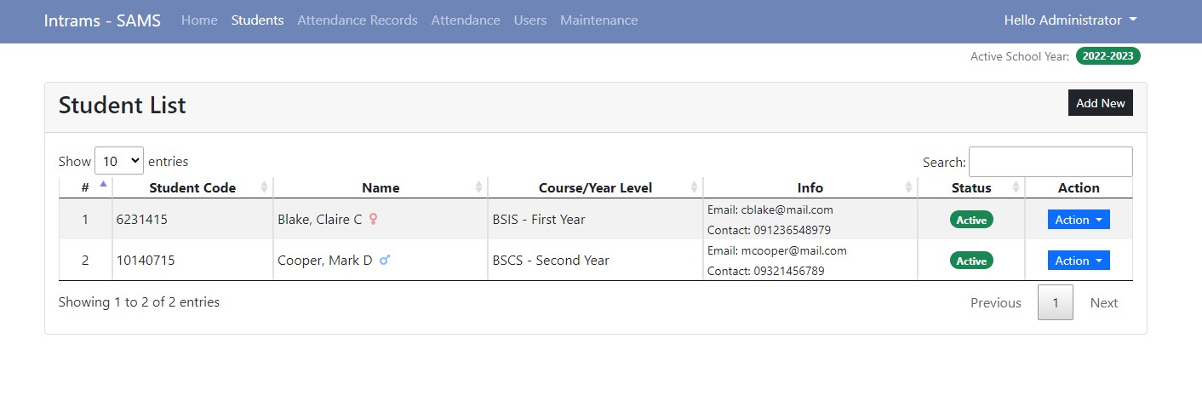Click the female gender icon beside Claire Blake
The image size is (1202, 419).
tap(373, 219)
